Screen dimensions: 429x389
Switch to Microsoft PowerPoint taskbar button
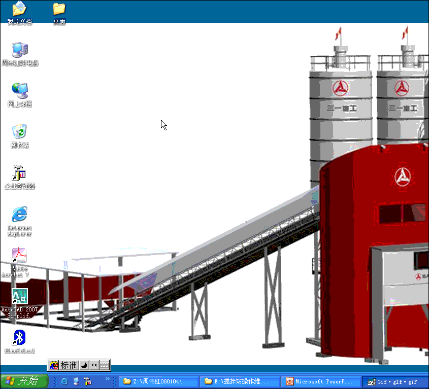tap(321, 381)
